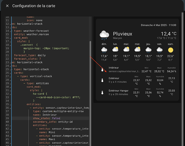
Task: Select the sam. sunny forecast icon
Action: coord(171,50)
